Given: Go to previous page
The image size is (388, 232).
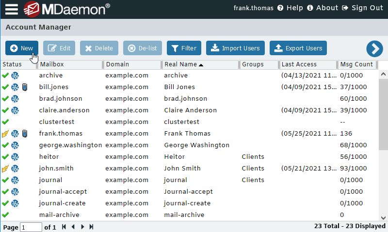Looking at the screenshot, I should pos(73,227).
